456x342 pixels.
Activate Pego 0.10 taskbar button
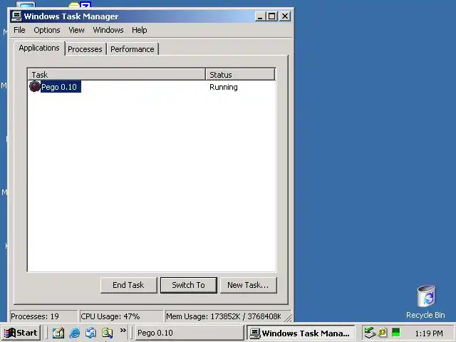[190, 333]
